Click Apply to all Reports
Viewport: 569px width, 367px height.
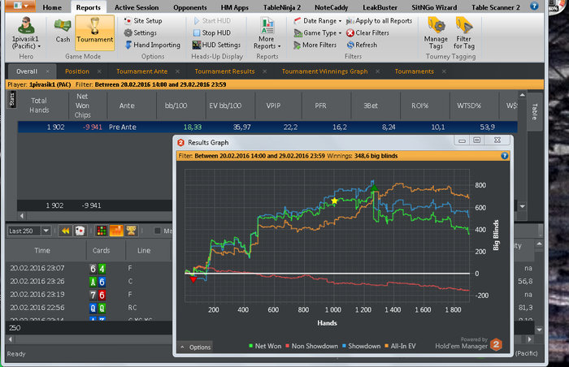pos(380,20)
